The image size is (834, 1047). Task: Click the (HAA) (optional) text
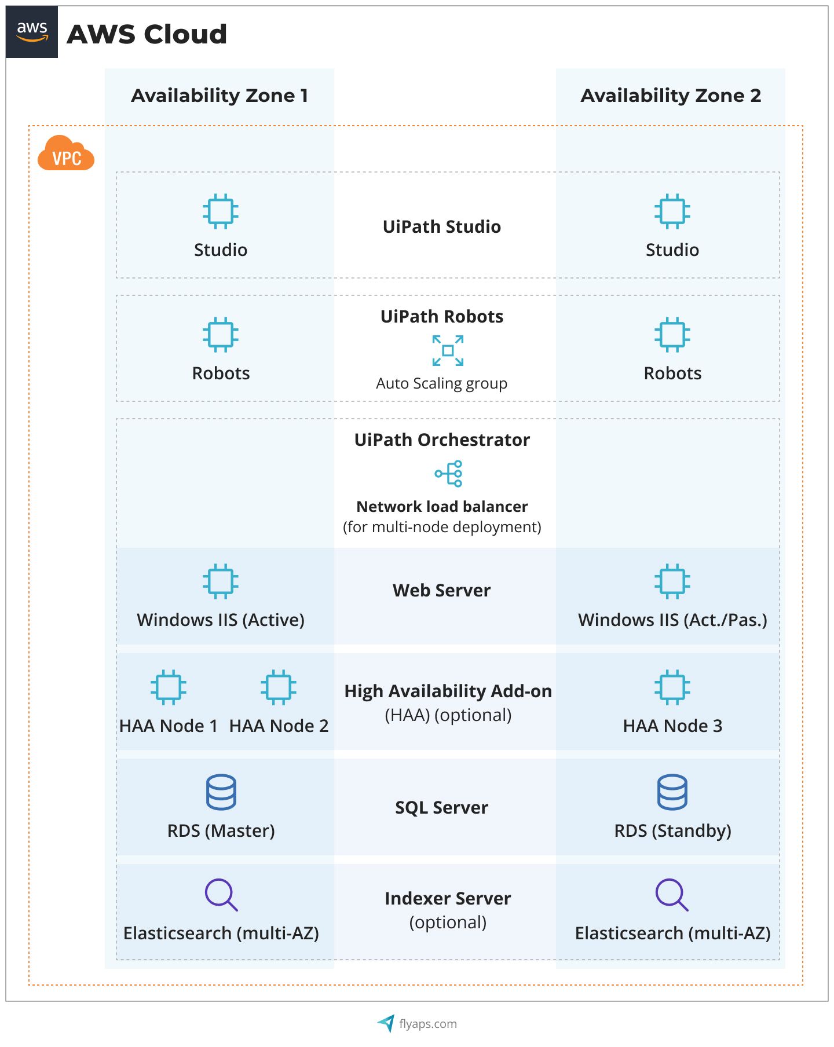448,715
